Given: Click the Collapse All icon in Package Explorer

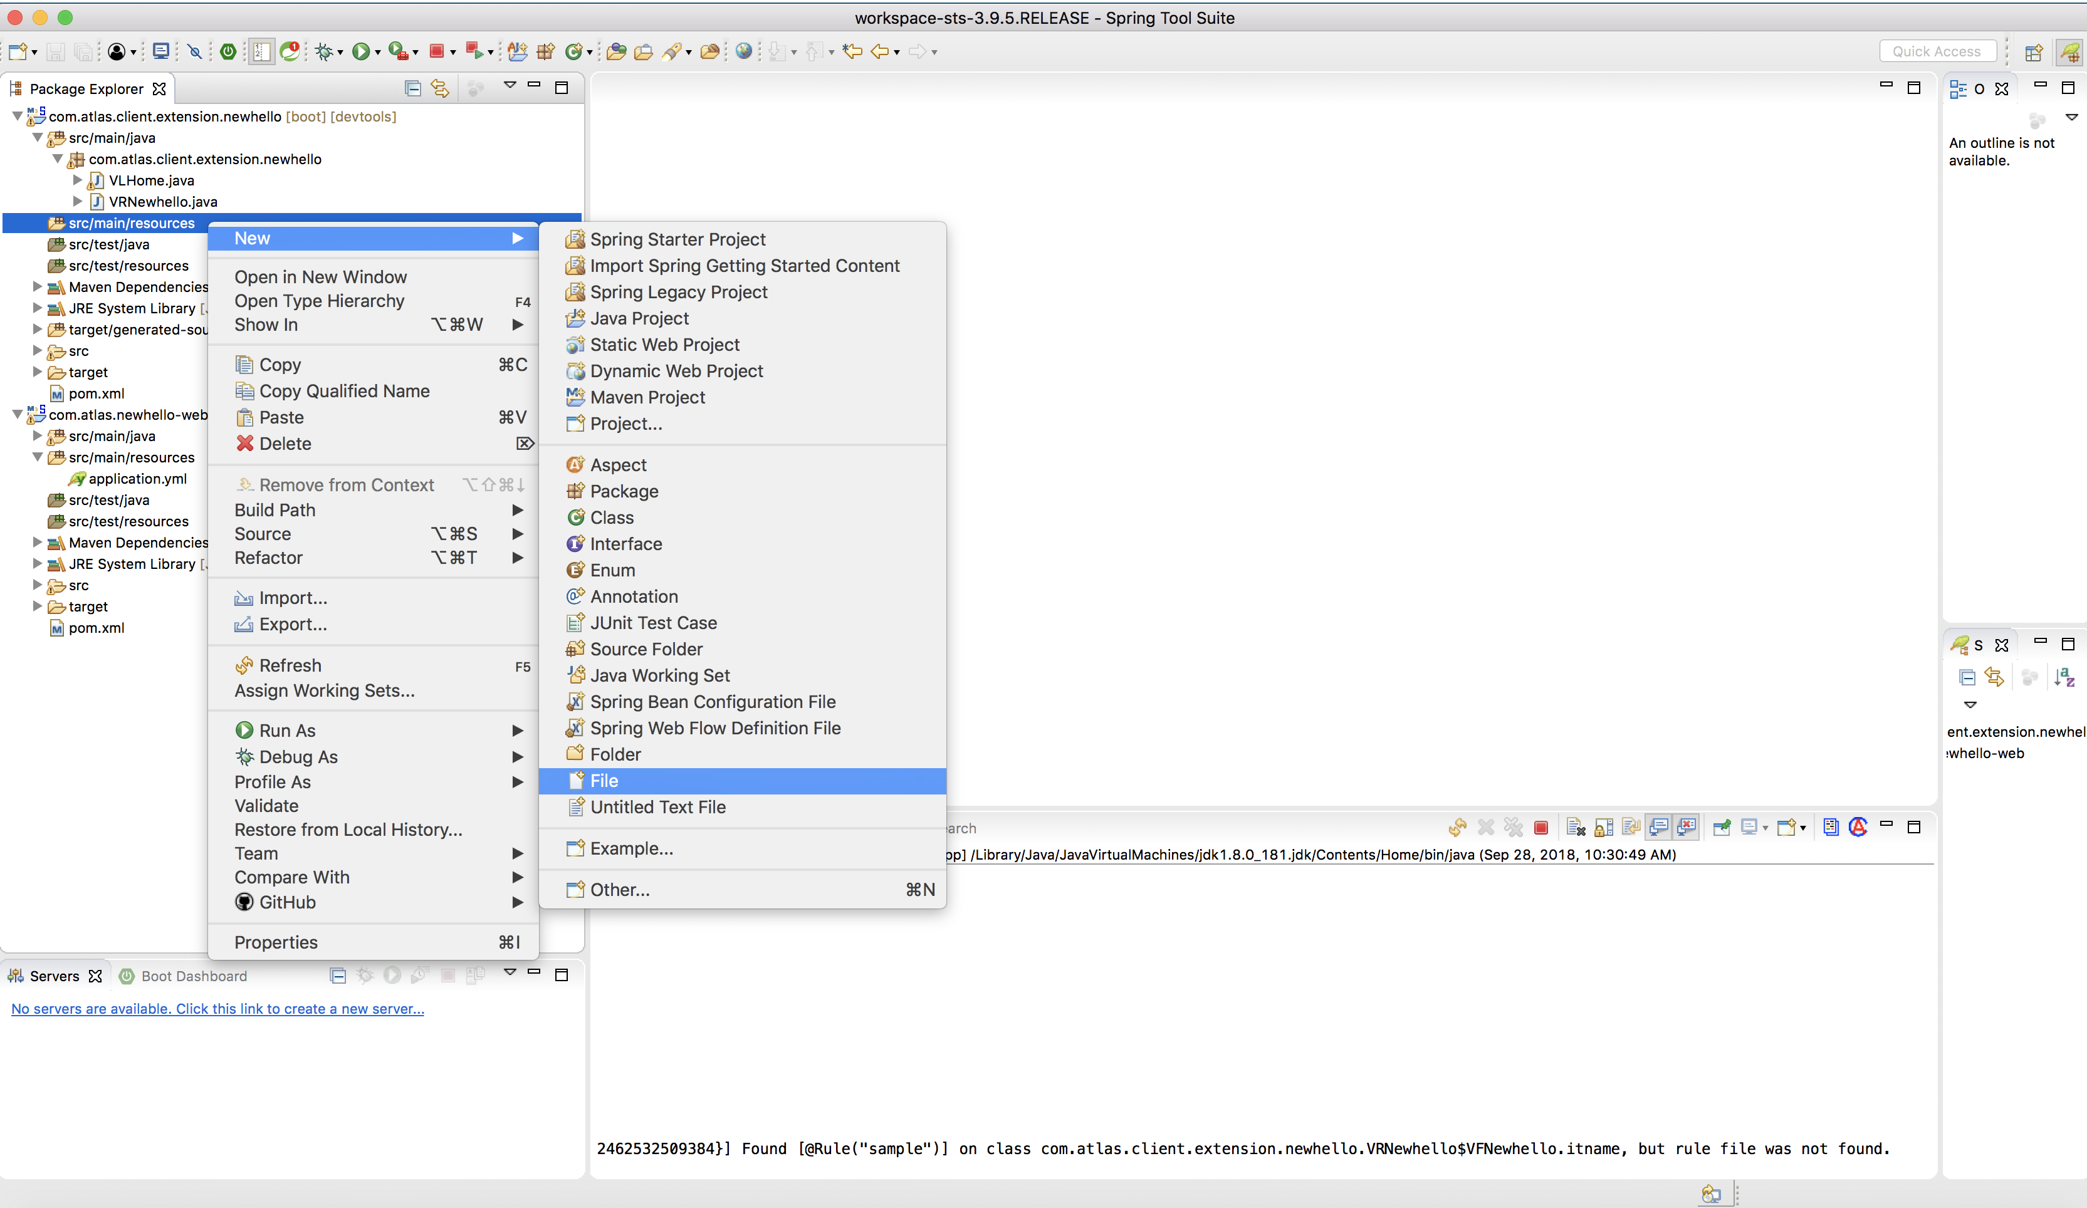Looking at the screenshot, I should pyautogui.click(x=412, y=88).
